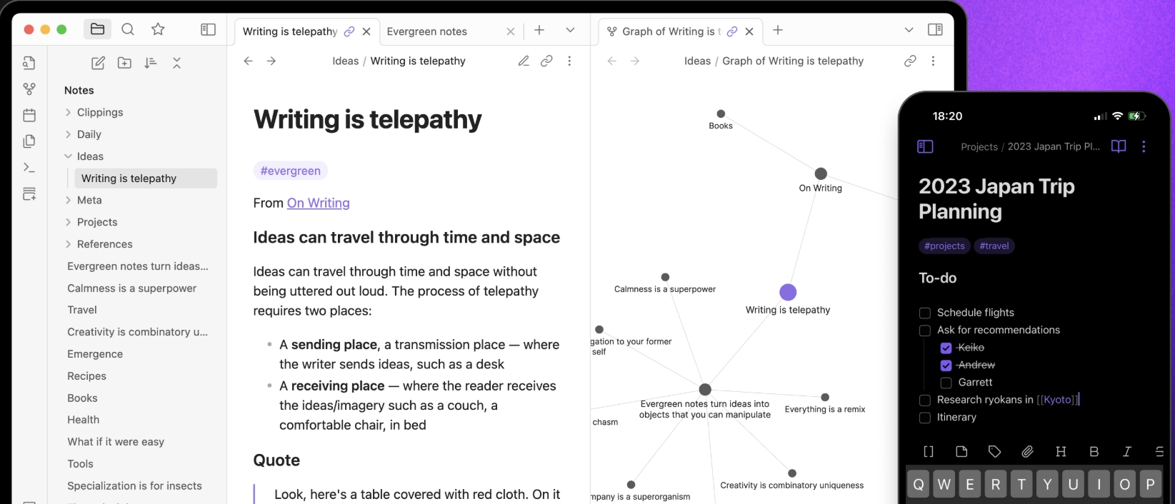Image resolution: width=1175 pixels, height=504 pixels.
Task: Open templates ribbon icon
Action: (x=29, y=141)
